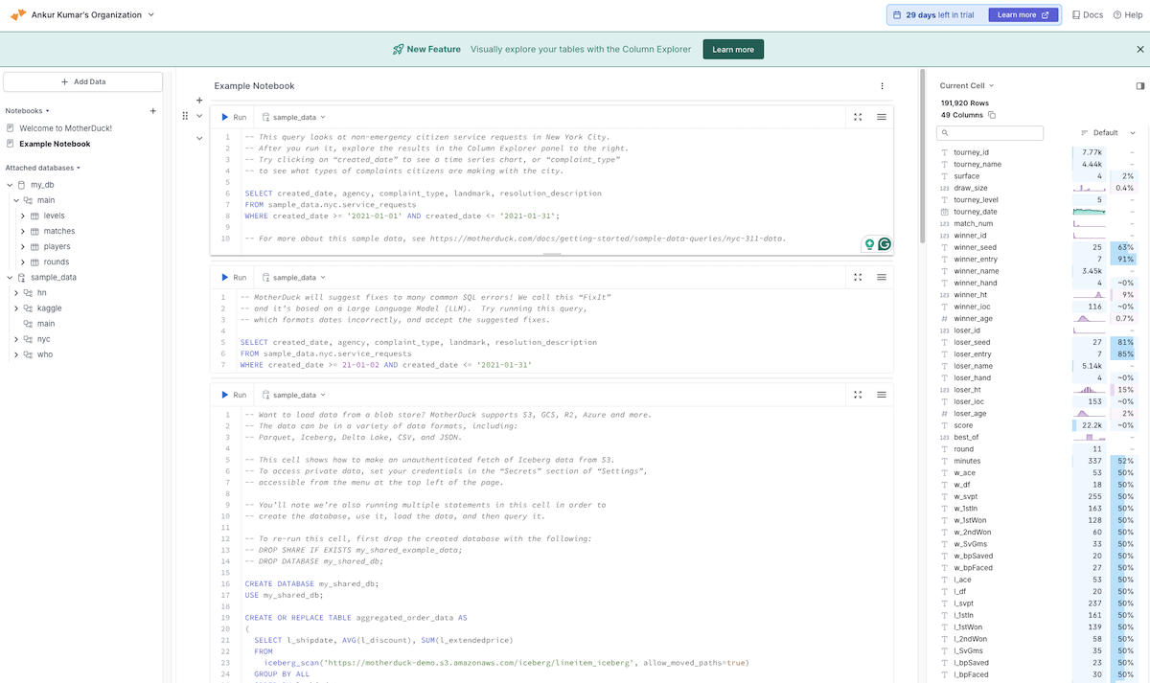Click the Add Data button
The height and width of the screenshot is (683, 1150).
tap(83, 82)
